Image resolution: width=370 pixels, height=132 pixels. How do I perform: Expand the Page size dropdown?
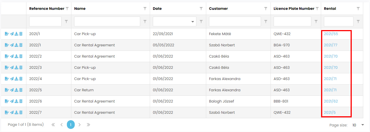[x=362, y=125]
